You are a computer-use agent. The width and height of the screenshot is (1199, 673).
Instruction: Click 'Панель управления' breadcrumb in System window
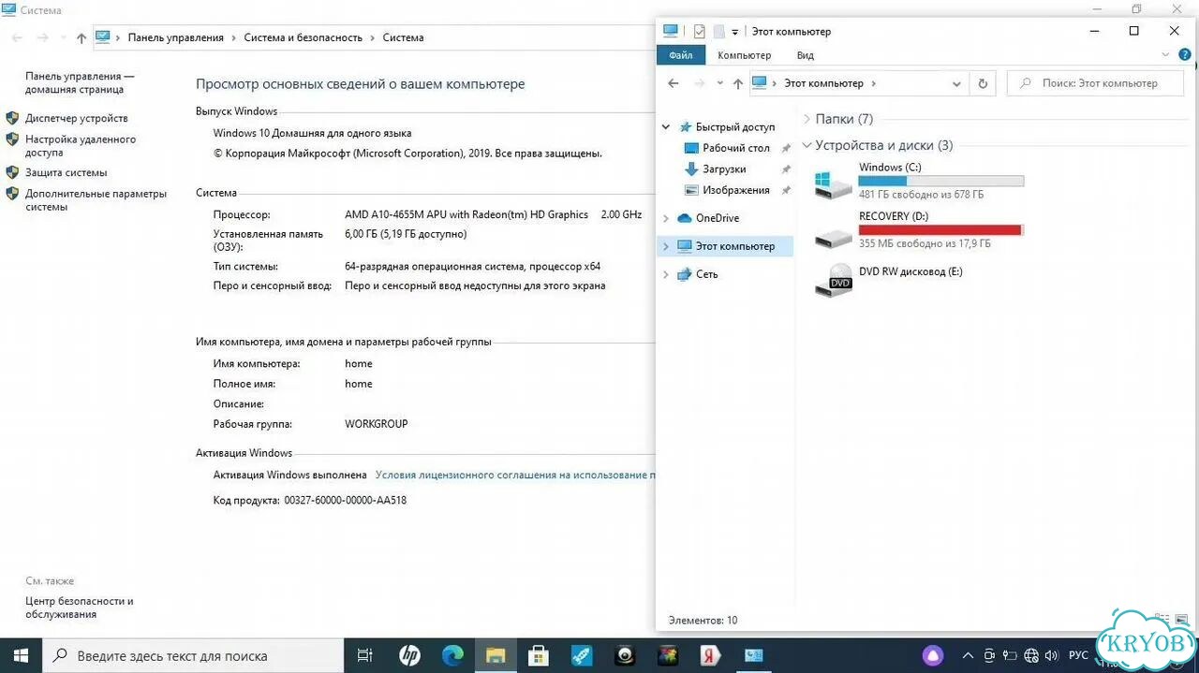pos(175,38)
